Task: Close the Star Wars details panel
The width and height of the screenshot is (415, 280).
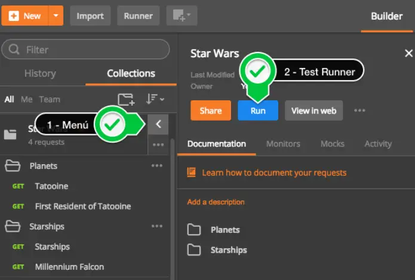Action: pyautogui.click(x=408, y=54)
